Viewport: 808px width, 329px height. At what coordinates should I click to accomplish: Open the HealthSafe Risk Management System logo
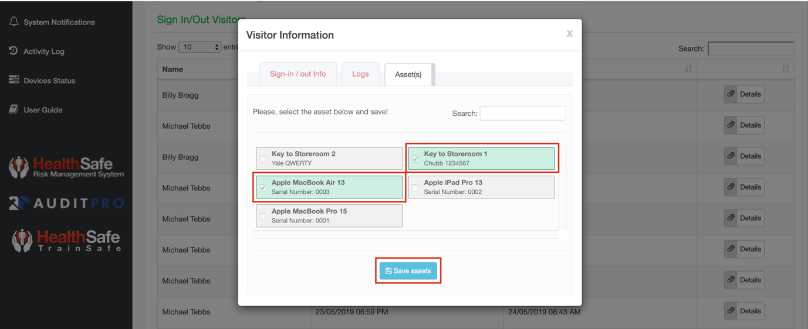click(x=66, y=167)
